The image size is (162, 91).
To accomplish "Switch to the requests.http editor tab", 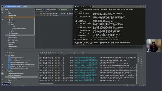I will click(63, 9).
